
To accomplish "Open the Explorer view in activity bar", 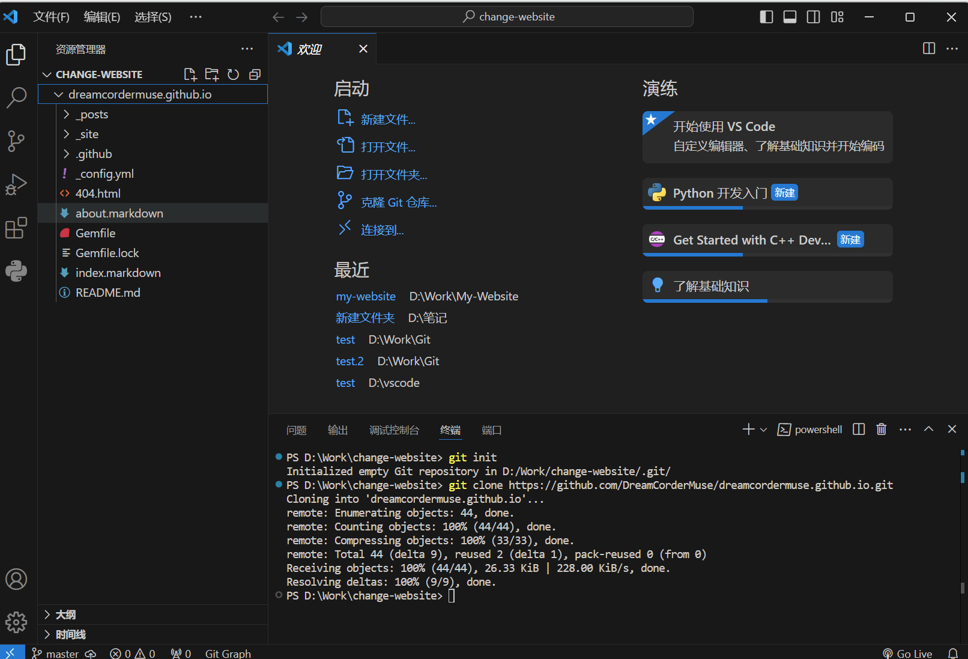I will click(16, 55).
